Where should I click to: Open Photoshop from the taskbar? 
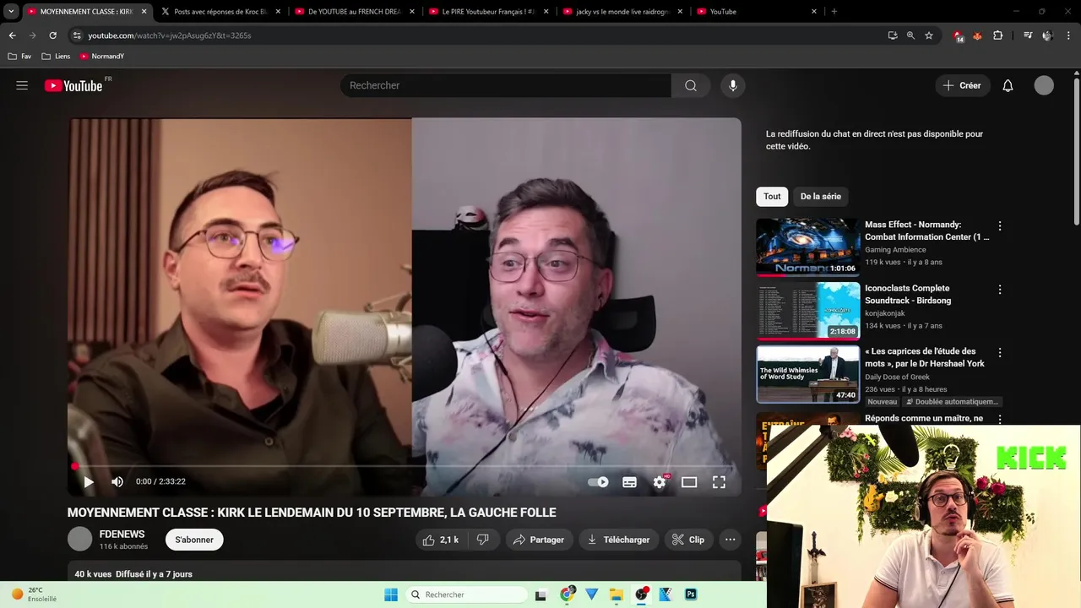point(691,594)
